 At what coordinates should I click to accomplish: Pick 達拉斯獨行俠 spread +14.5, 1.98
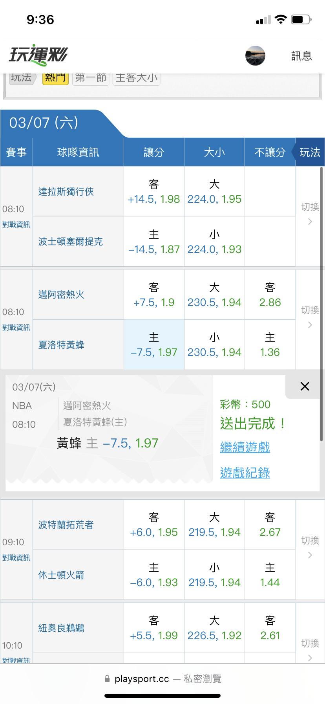point(154,192)
